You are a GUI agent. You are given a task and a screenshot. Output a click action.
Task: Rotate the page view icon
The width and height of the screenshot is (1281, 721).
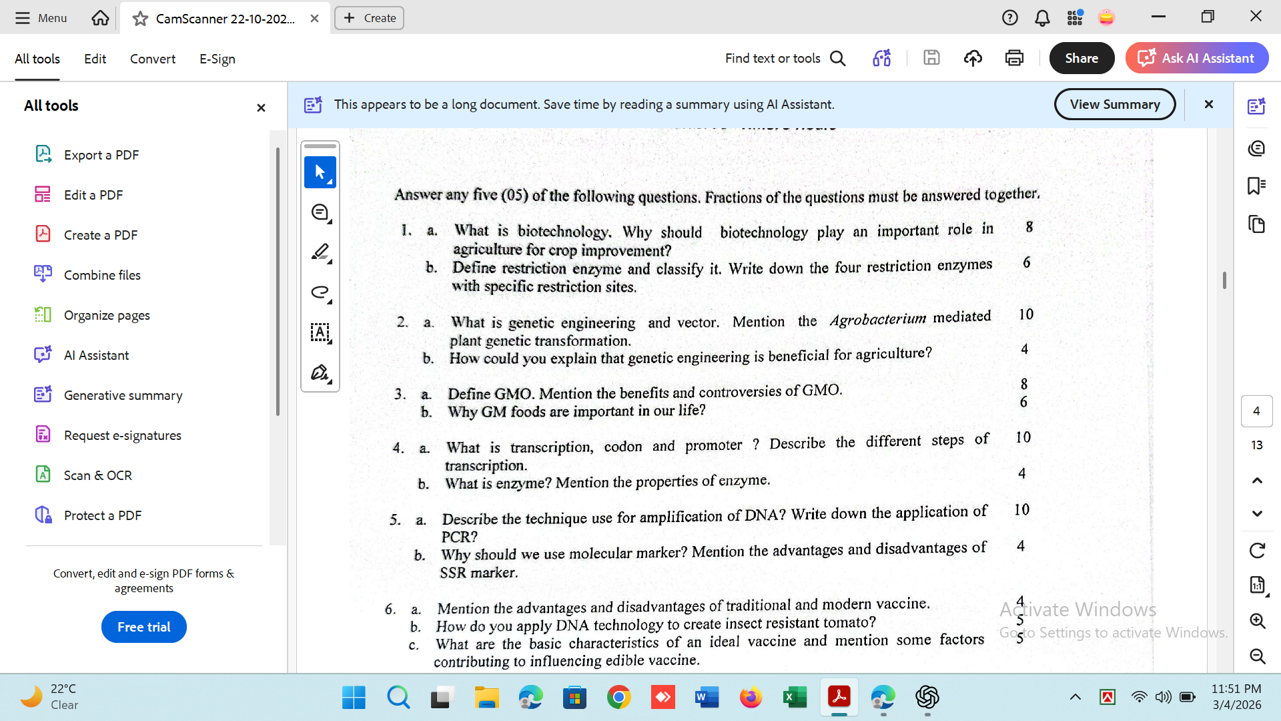(x=1257, y=551)
